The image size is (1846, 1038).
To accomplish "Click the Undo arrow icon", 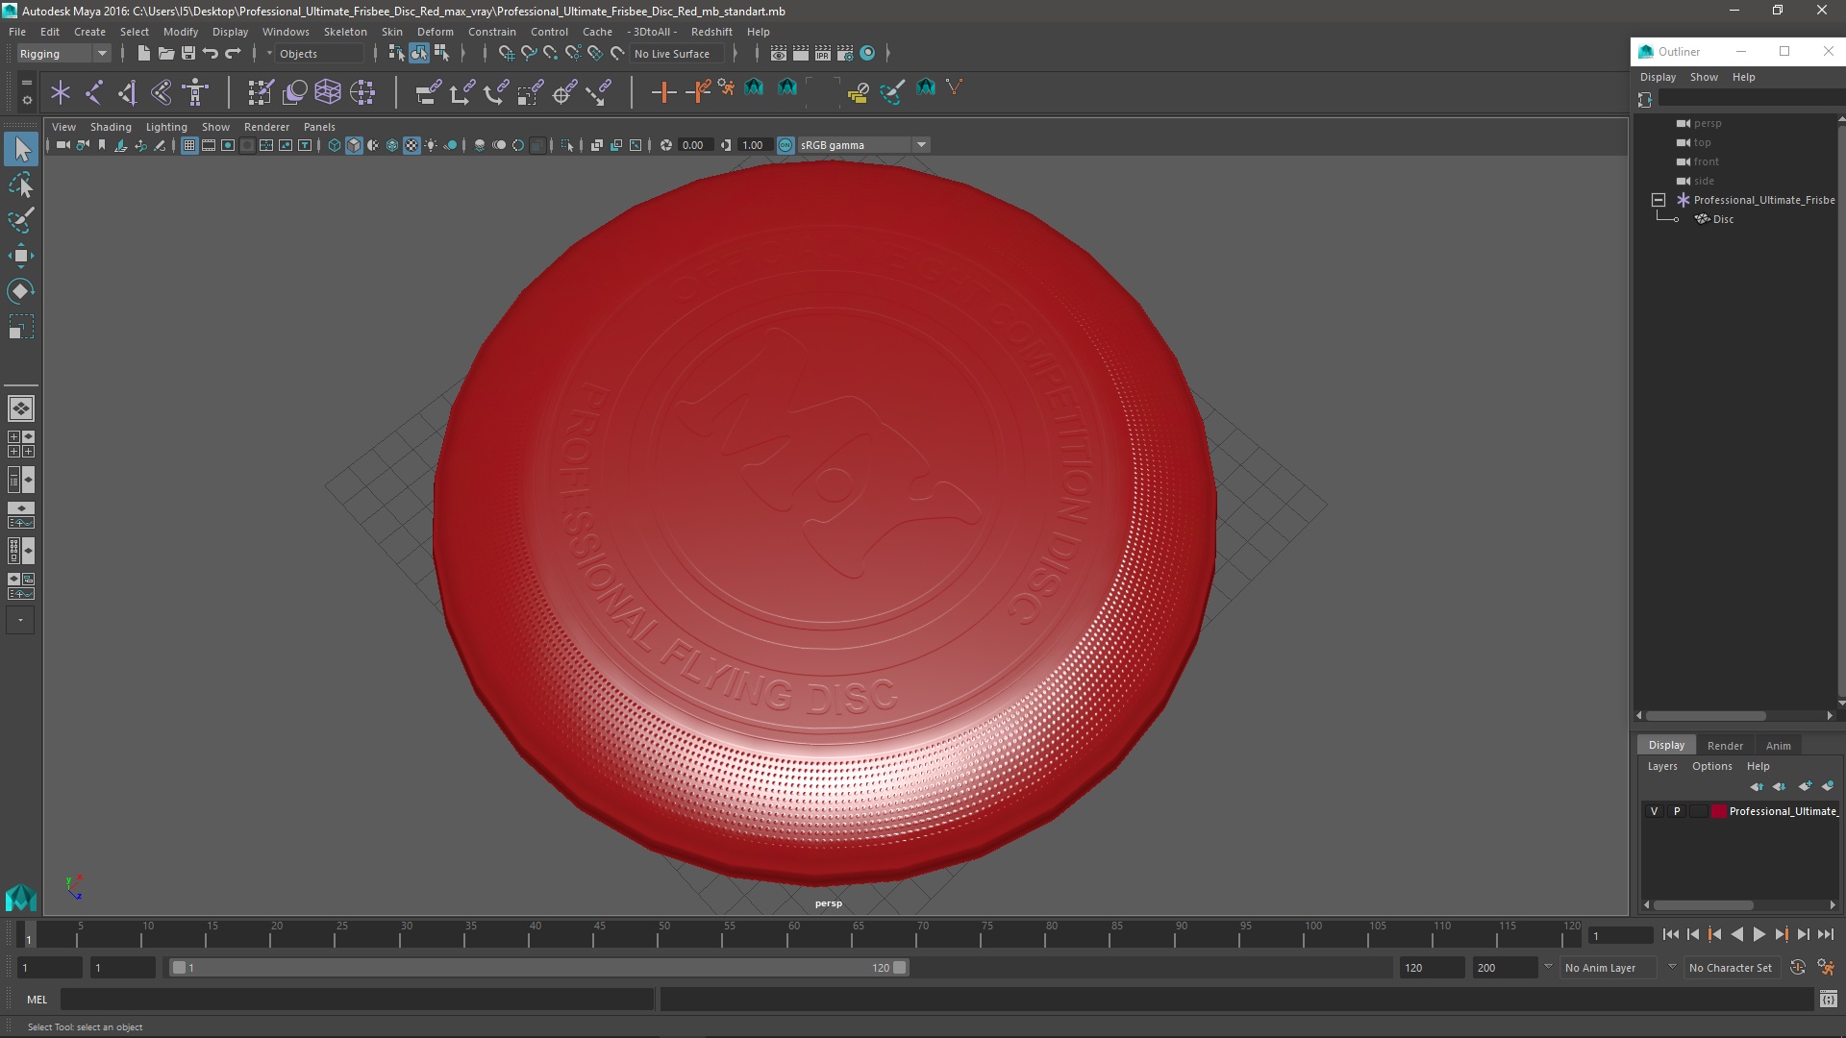I will 211,54.
